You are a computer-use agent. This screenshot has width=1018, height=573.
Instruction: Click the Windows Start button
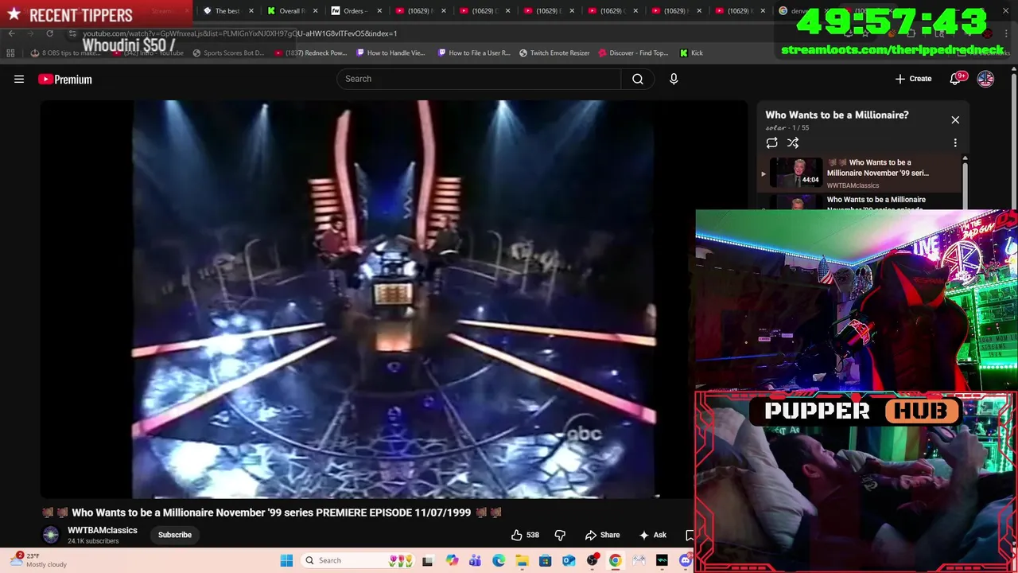(286, 560)
